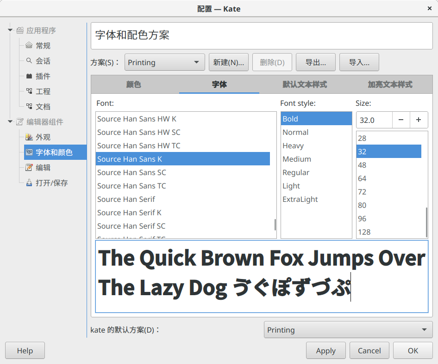Image resolution: width=438 pixels, height=364 pixels.
Task: Open the 方案 scheme Printing dropdown
Action: click(164, 62)
